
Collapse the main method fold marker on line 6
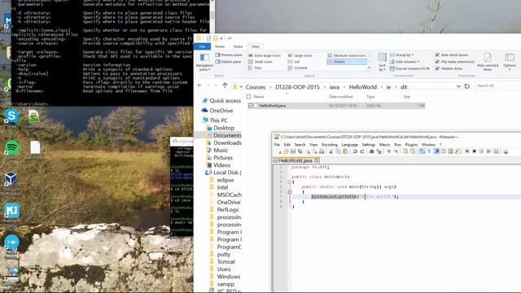point(290,192)
